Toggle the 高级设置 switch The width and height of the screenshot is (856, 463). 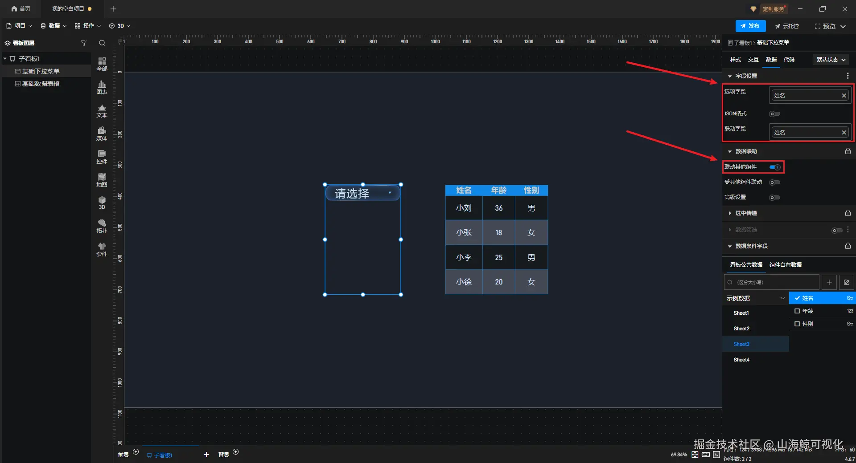775,198
